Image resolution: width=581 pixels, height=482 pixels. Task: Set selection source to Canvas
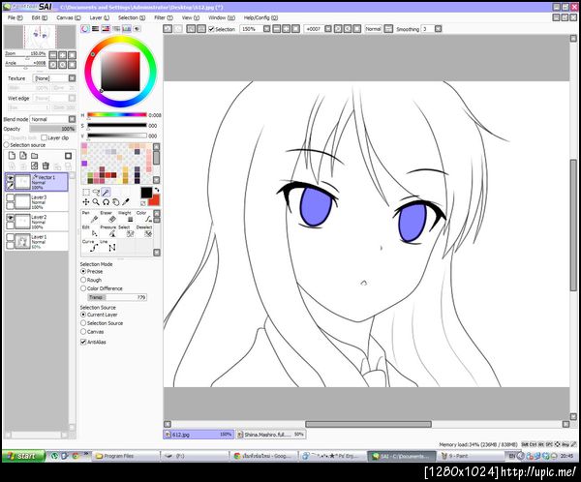tap(83, 332)
